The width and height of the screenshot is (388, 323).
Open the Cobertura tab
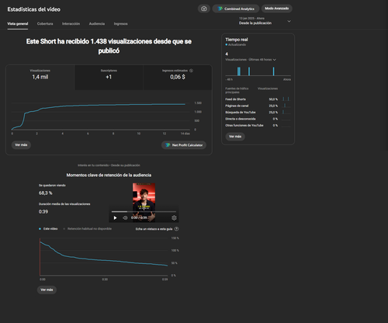click(x=45, y=24)
